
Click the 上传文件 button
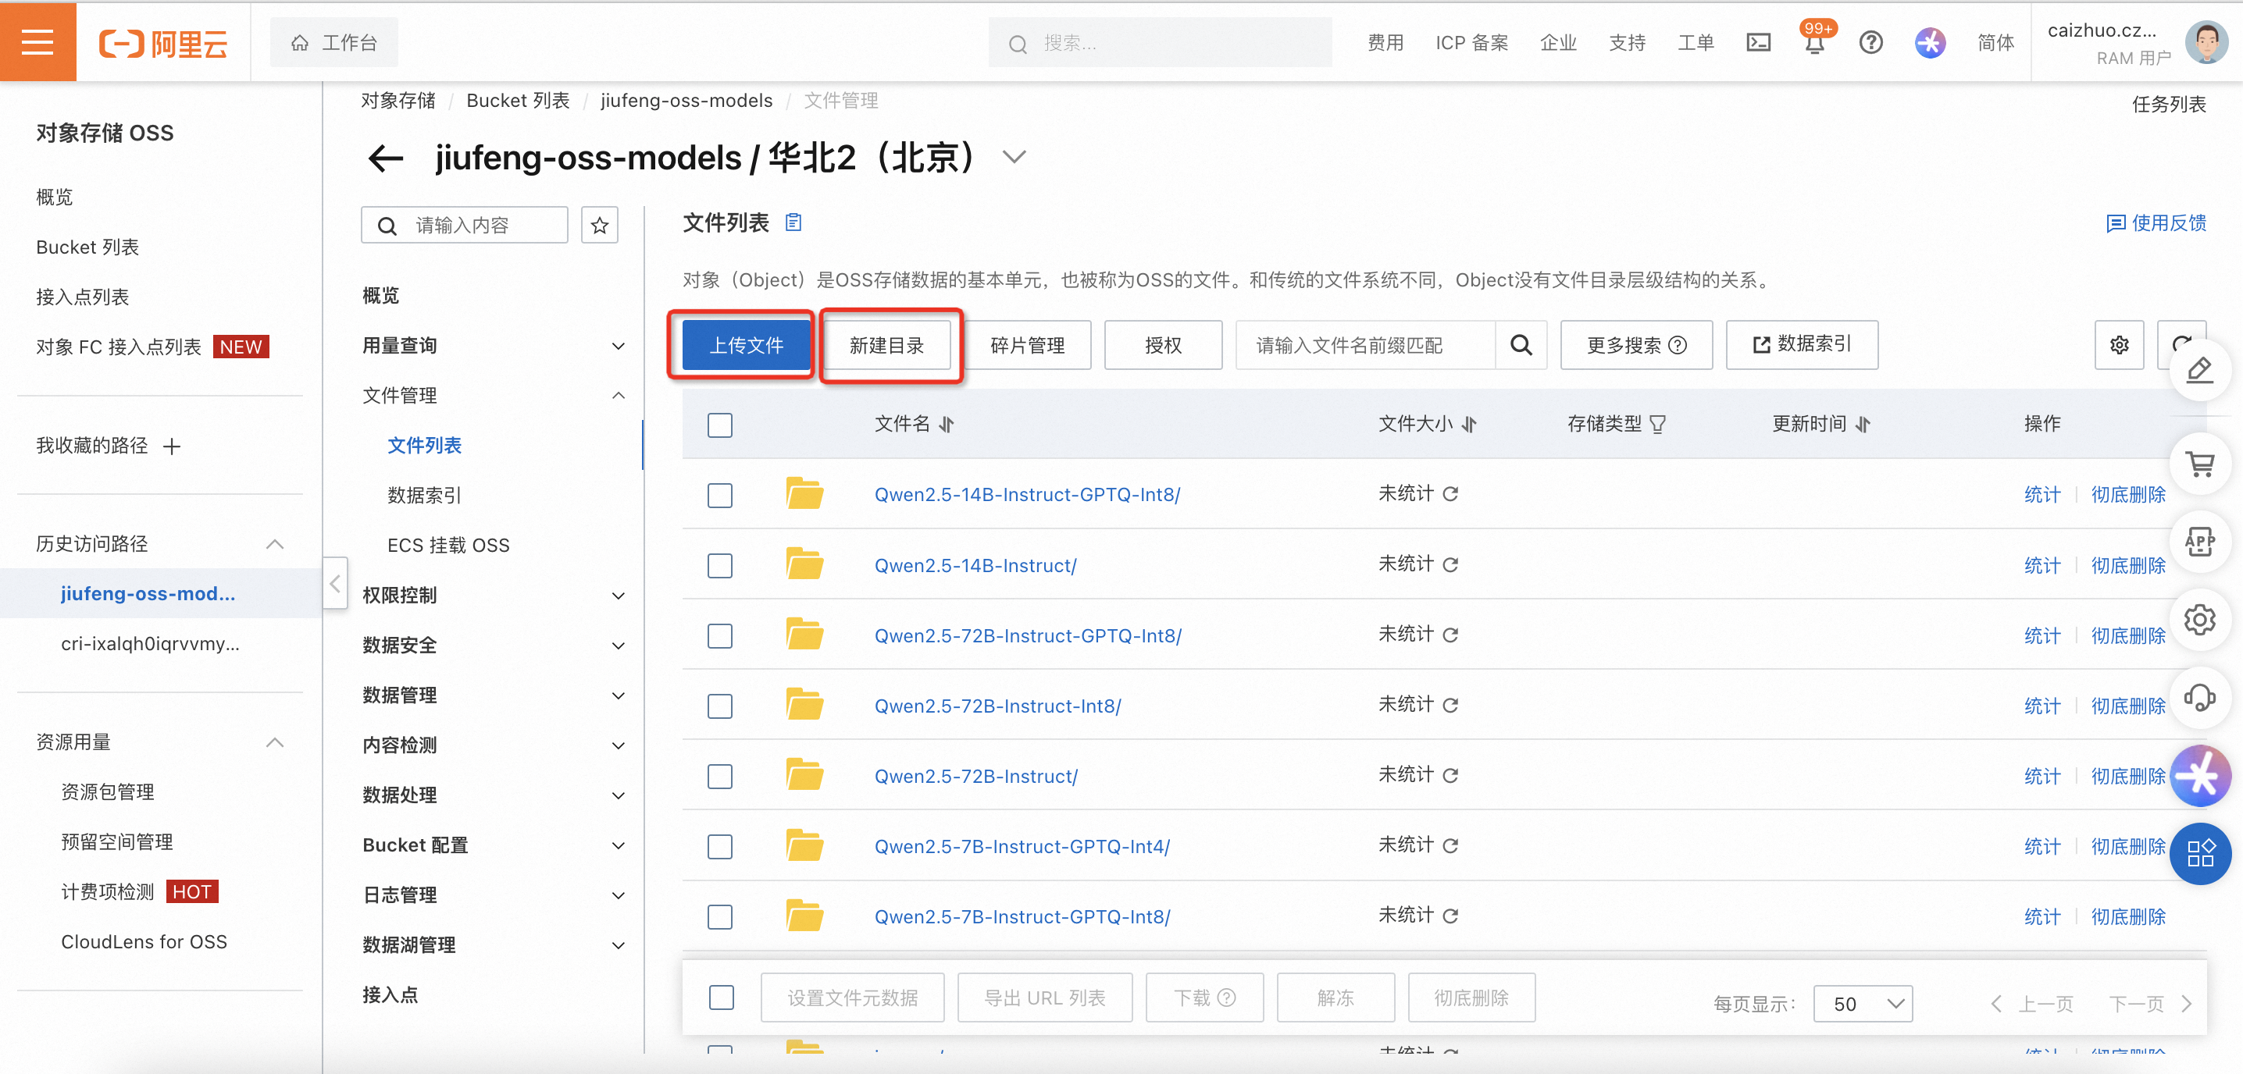click(x=746, y=345)
